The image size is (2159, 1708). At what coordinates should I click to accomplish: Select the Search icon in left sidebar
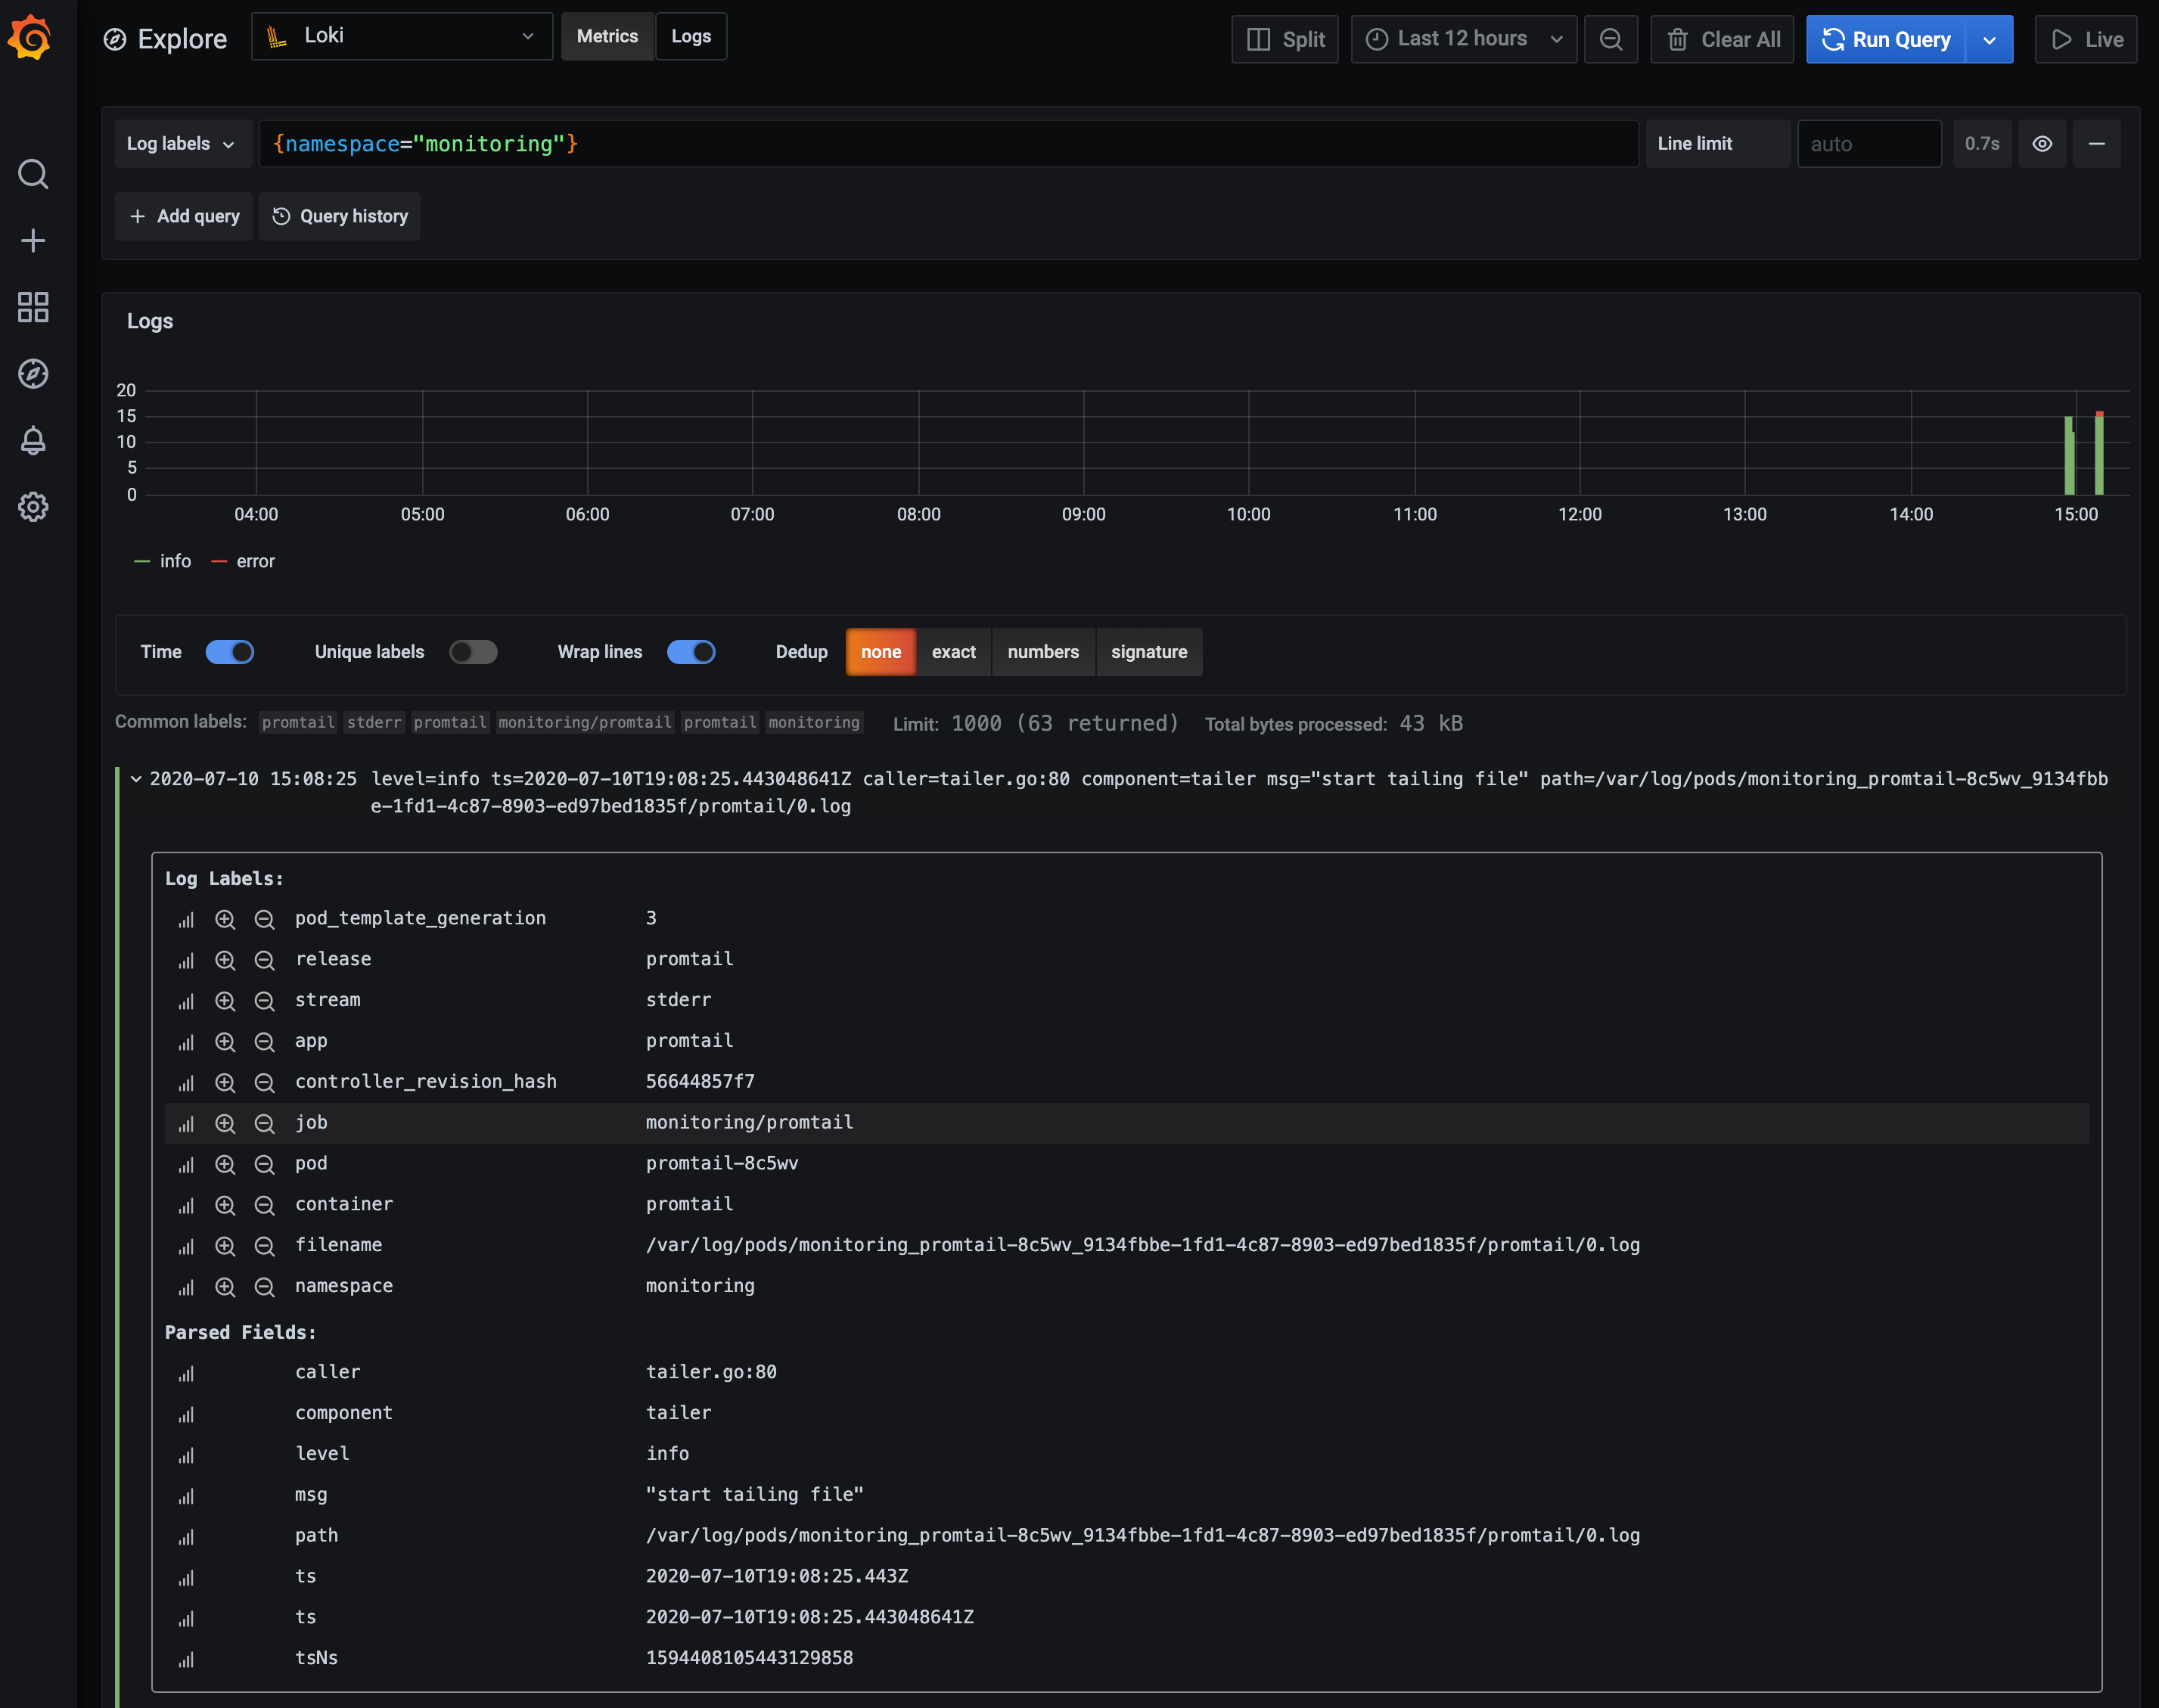tap(33, 174)
